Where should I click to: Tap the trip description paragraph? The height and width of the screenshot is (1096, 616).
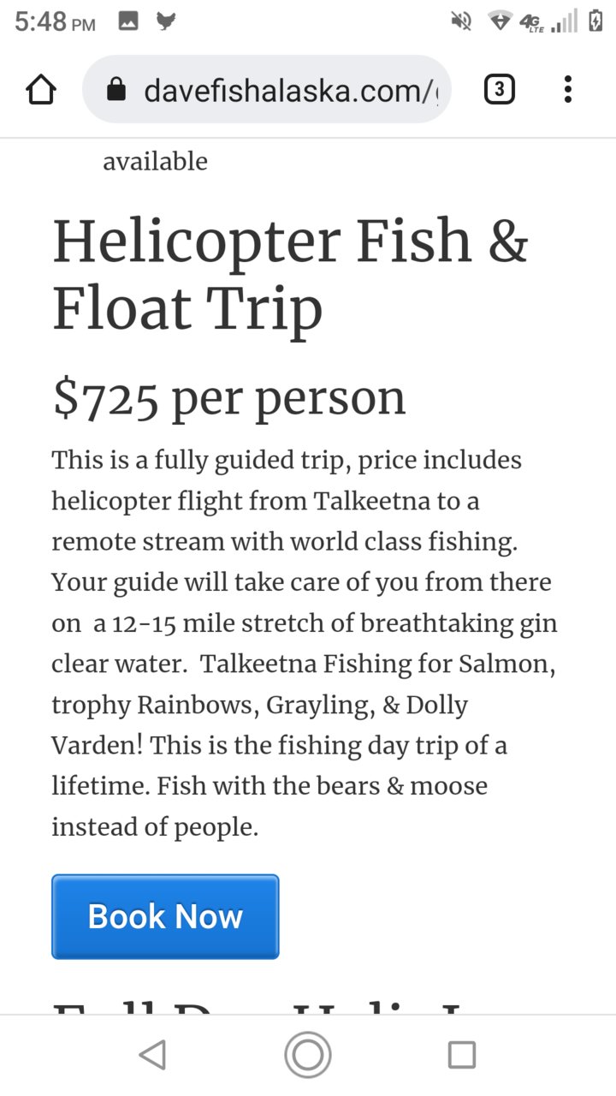304,643
